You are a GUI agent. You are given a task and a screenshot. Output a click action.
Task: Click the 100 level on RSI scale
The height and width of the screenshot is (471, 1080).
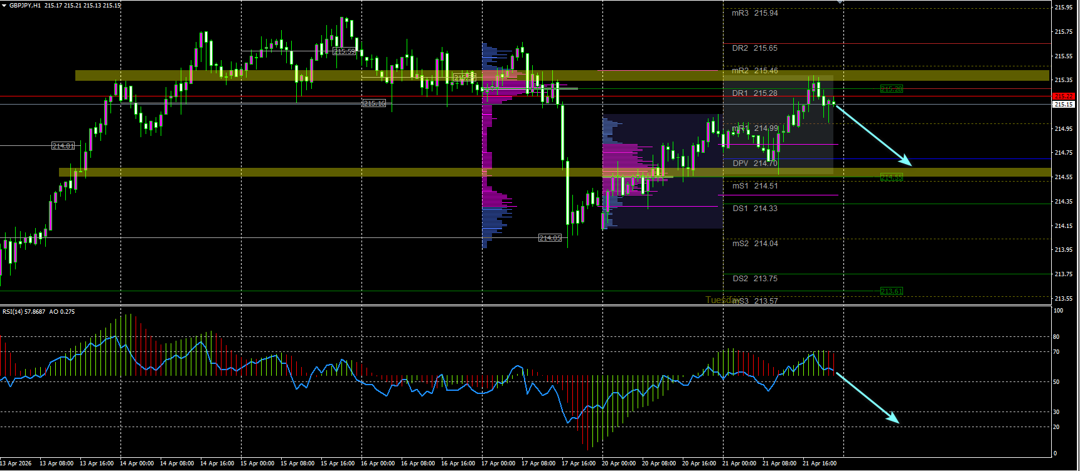pos(1059,311)
